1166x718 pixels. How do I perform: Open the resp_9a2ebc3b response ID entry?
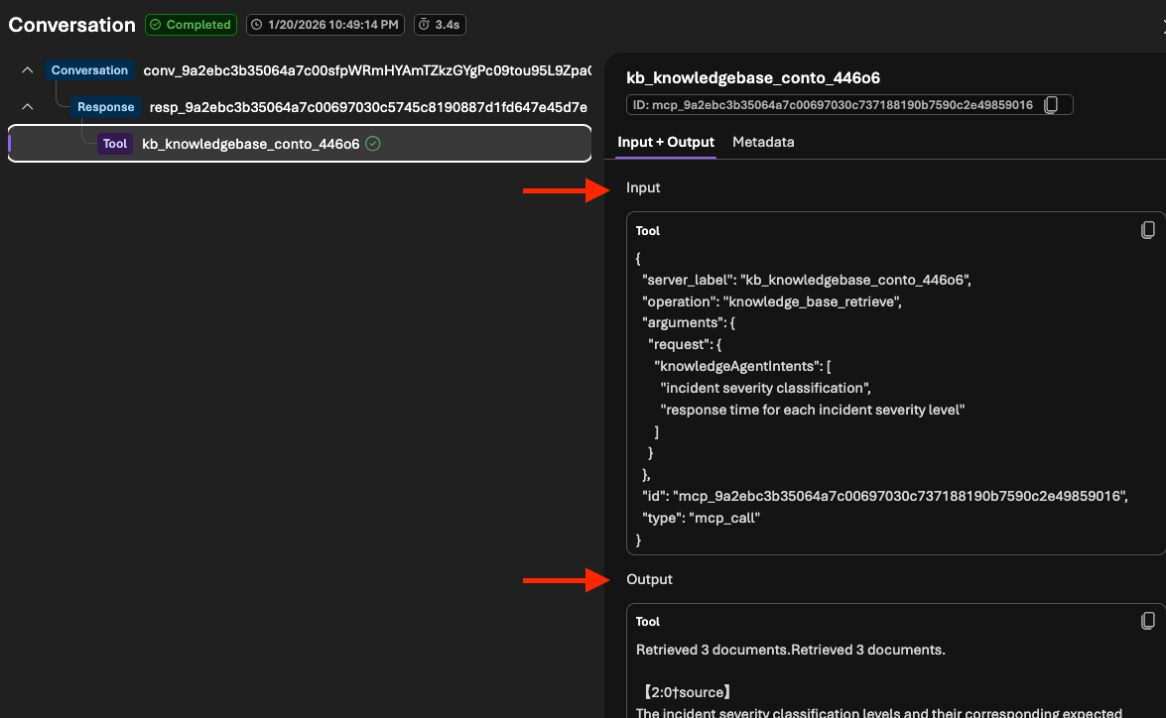[x=367, y=107]
